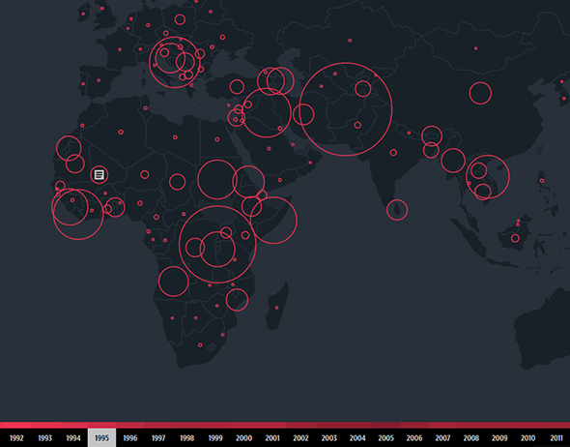Select year 1994 on timeline
The width and height of the screenshot is (570, 447).
pyautogui.click(x=73, y=438)
